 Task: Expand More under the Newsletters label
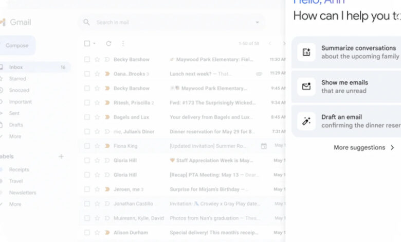[15, 204]
